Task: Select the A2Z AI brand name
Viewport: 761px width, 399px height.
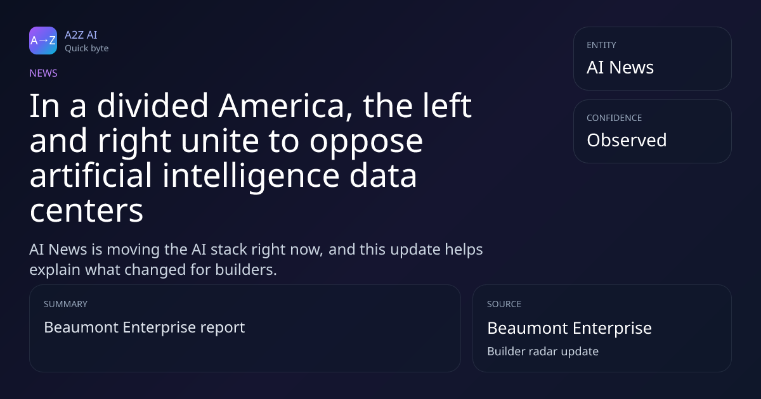Action: [81, 35]
